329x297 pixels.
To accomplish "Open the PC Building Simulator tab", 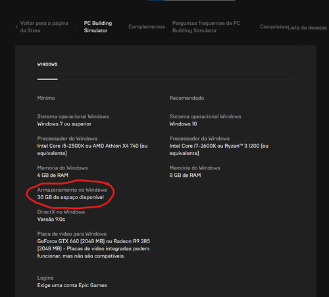I will click(x=98, y=27).
